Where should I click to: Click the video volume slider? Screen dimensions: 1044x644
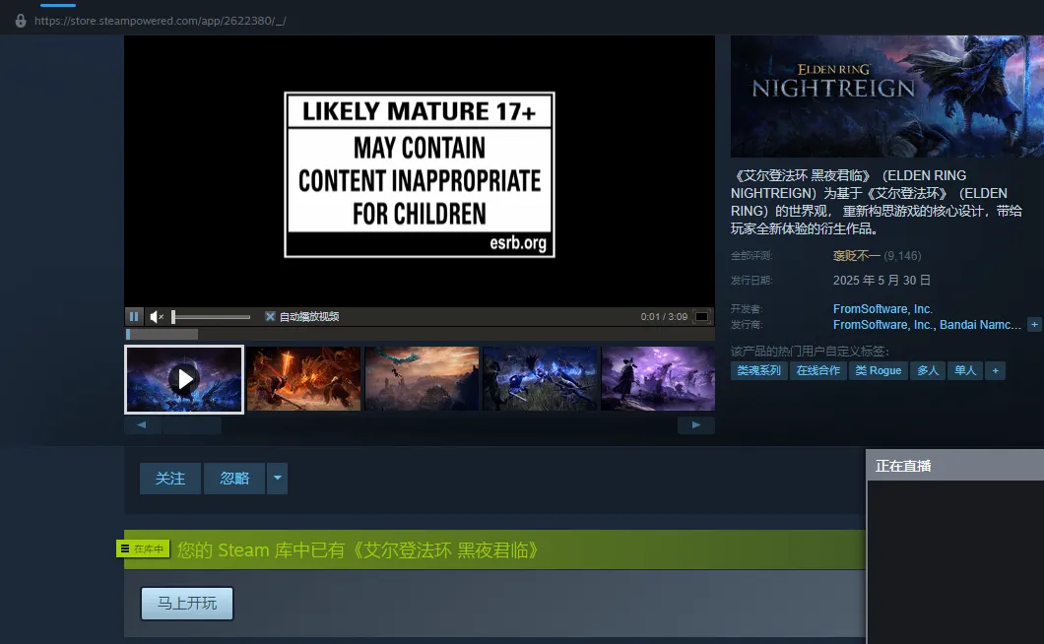pyautogui.click(x=211, y=317)
